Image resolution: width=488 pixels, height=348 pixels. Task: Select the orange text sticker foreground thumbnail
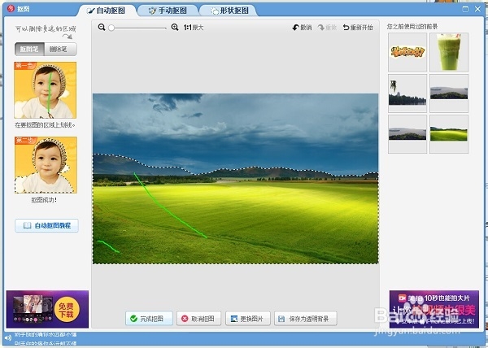tap(407, 52)
